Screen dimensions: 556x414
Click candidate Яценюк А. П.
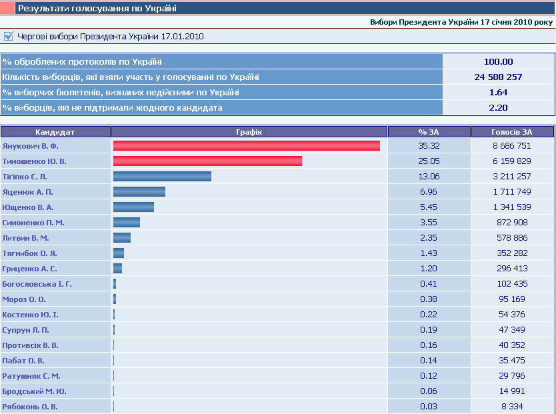click(27, 192)
